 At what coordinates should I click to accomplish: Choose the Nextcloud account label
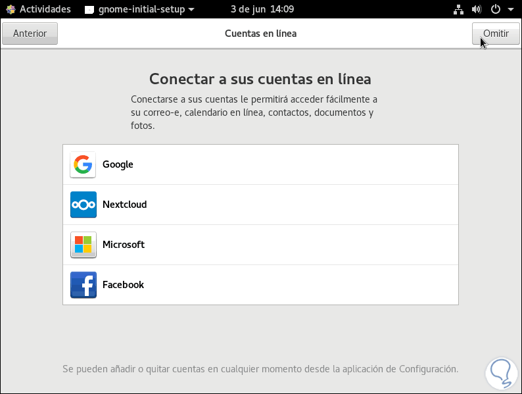pos(124,205)
